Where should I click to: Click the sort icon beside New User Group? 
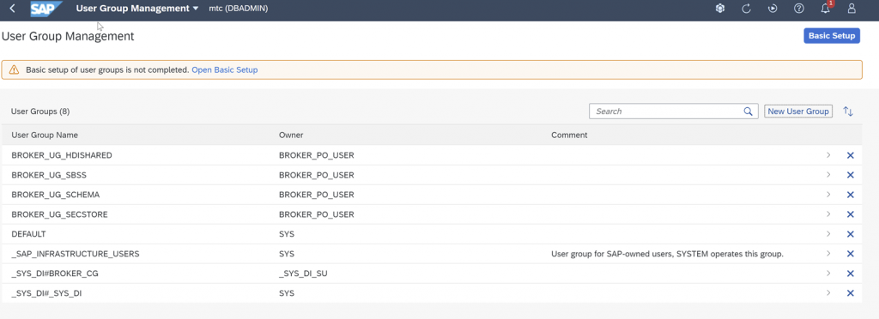point(848,111)
